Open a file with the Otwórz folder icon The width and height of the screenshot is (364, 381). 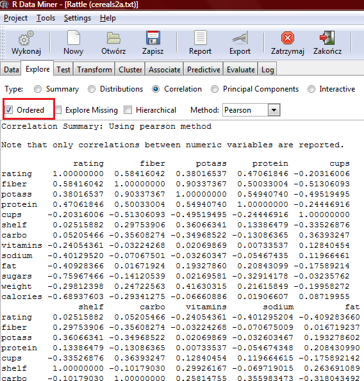(113, 38)
